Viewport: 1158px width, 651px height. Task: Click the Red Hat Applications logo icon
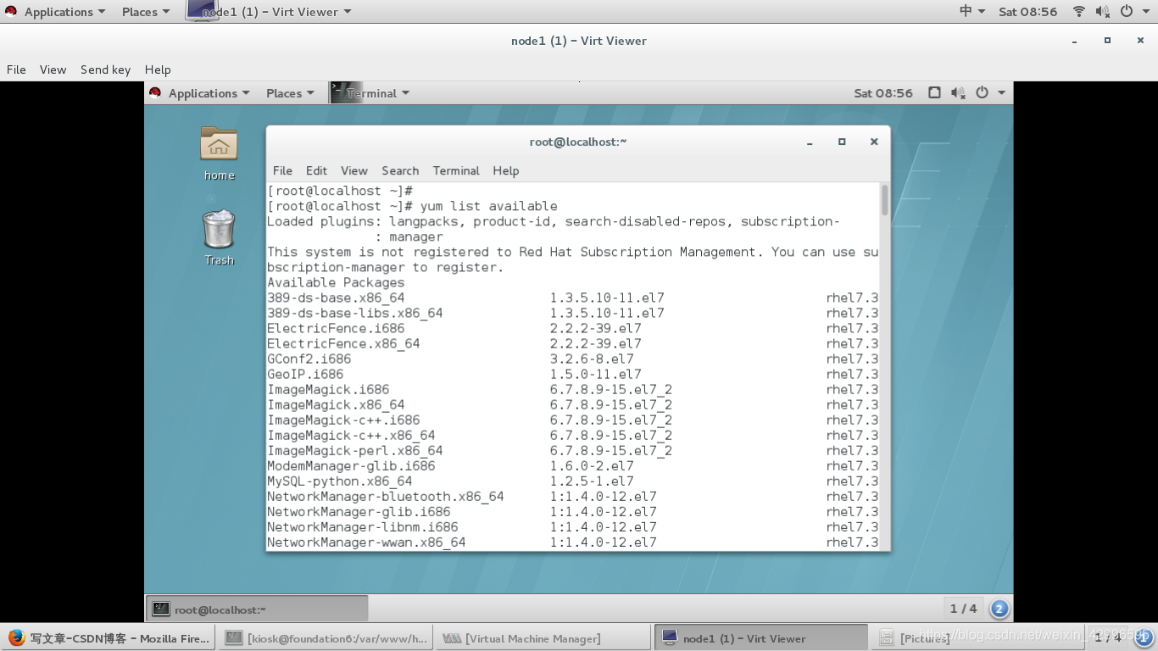click(11, 11)
